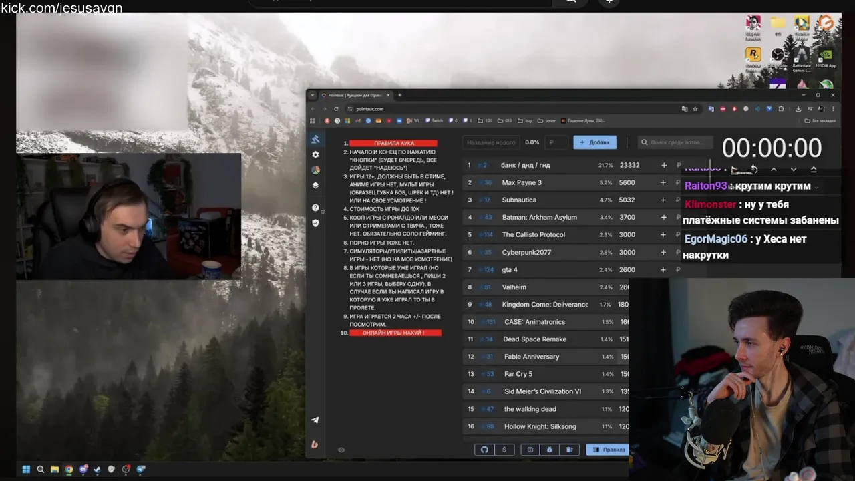
Task: Open the settings gear in PointAuc sidebar
Action: [x=315, y=154]
